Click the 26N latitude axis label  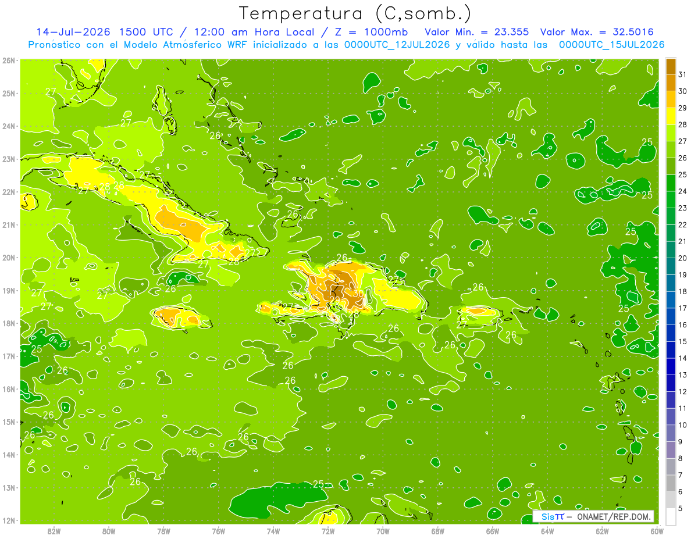pyautogui.click(x=9, y=60)
